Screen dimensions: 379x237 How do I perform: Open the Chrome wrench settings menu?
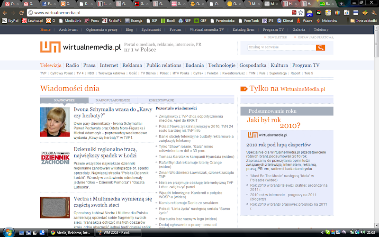click(374, 13)
